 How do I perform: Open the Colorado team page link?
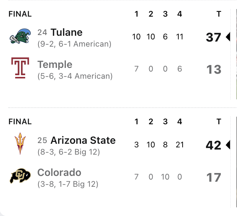(x=59, y=172)
